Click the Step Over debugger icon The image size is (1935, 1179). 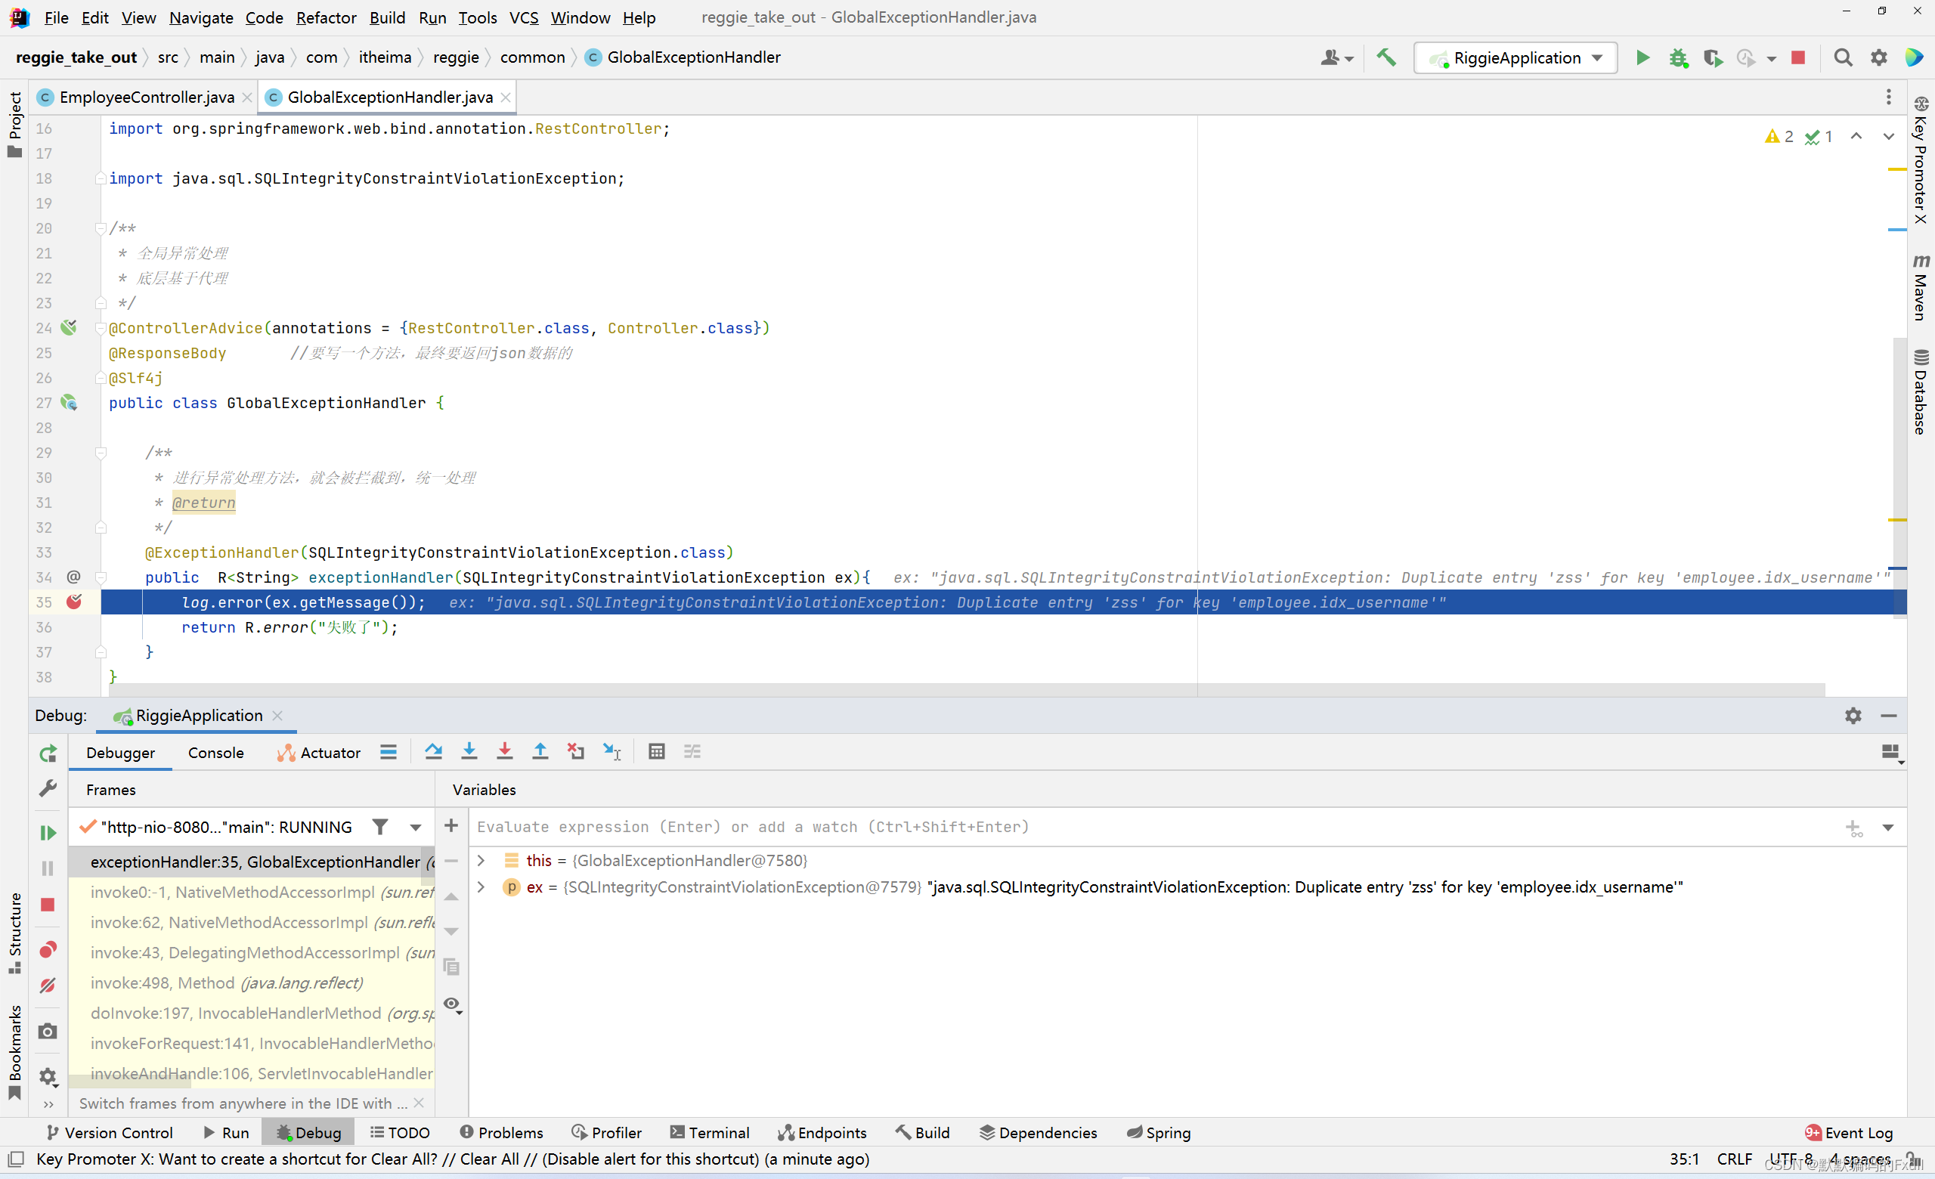pos(434,752)
